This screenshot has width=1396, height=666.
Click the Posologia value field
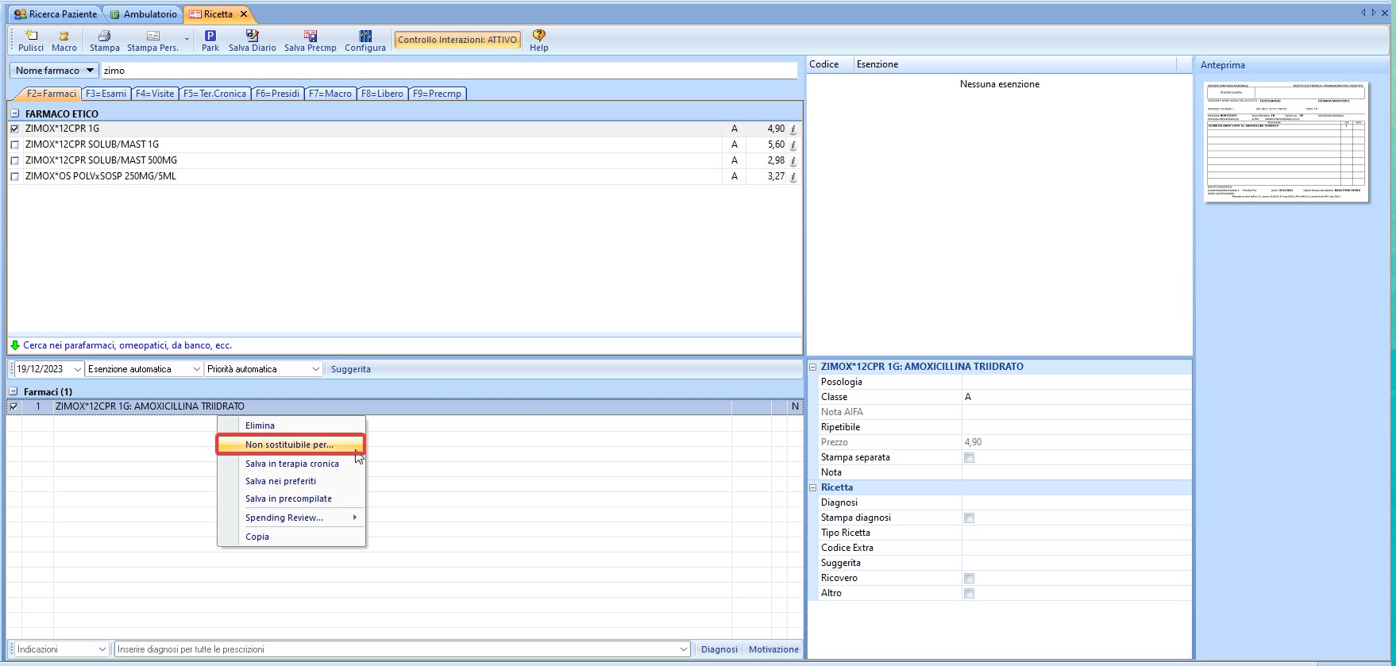(x=1076, y=382)
